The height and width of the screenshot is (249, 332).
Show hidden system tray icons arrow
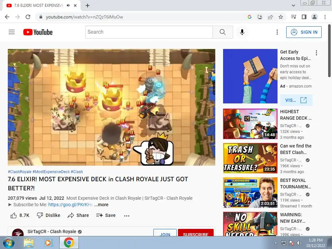click(276, 243)
